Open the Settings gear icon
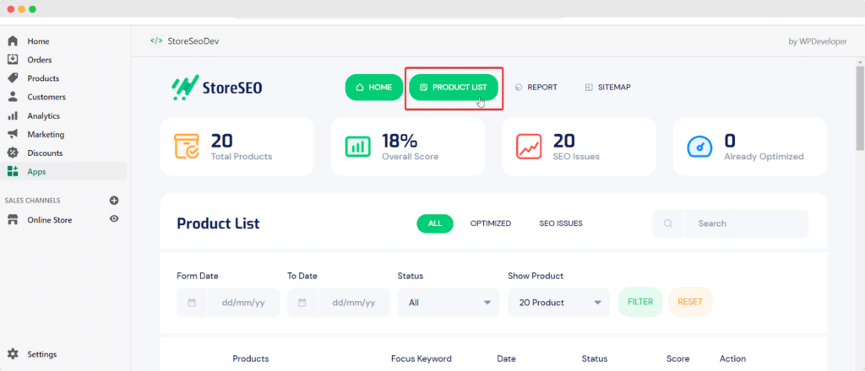865x371 pixels. tap(13, 354)
